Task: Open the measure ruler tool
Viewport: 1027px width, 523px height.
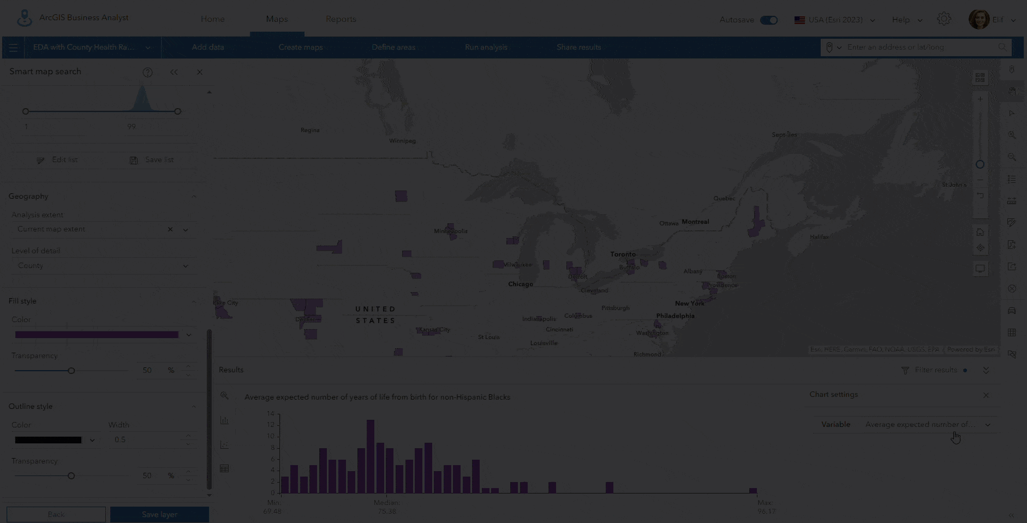Action: (1012, 201)
